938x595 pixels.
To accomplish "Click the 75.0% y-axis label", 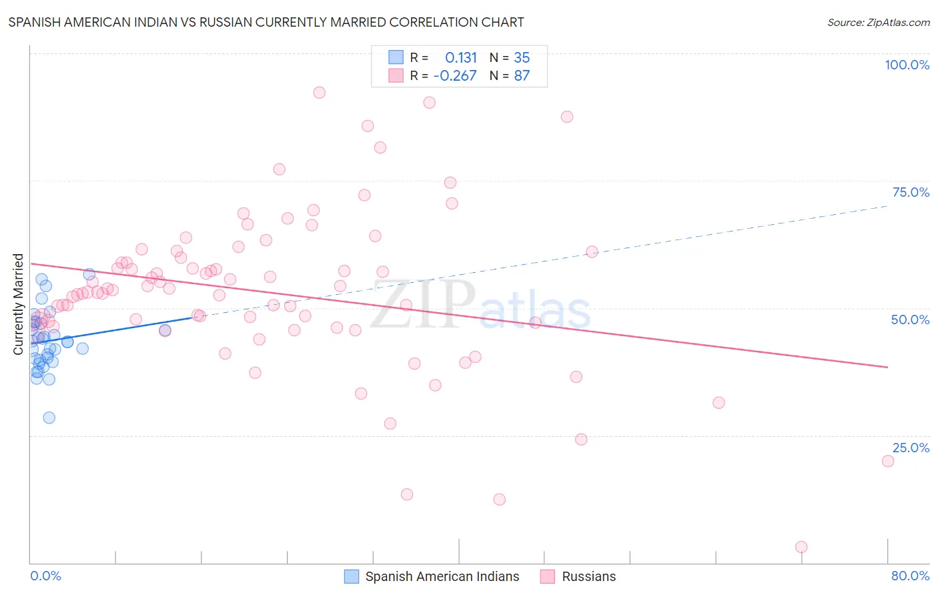I will 911,192.
